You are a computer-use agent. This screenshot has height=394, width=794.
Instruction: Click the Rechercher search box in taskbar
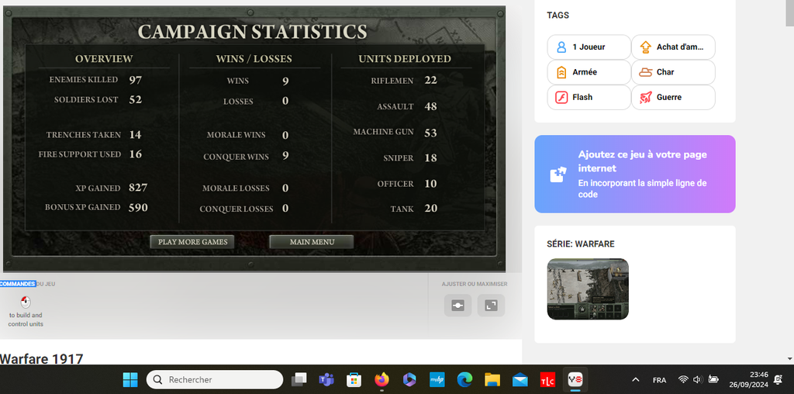pyautogui.click(x=215, y=379)
